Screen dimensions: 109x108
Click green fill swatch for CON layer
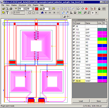[105, 39]
